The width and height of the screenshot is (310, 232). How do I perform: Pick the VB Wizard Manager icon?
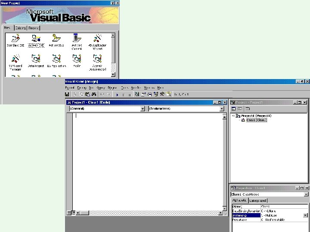[x=15, y=62]
